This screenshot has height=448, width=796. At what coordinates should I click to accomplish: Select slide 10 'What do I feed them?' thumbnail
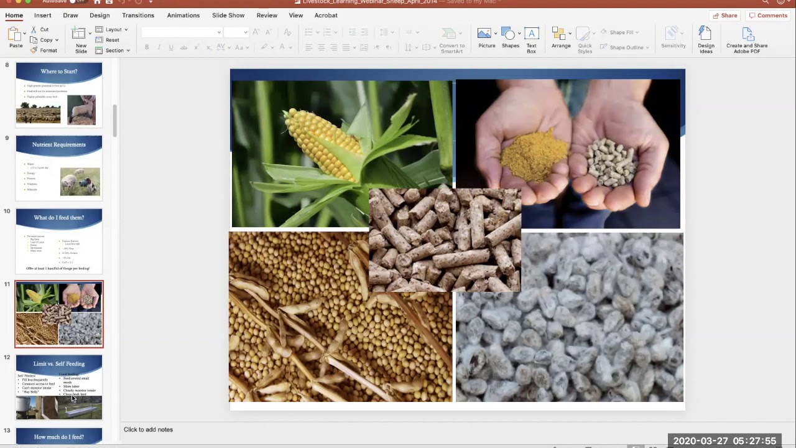click(x=59, y=241)
